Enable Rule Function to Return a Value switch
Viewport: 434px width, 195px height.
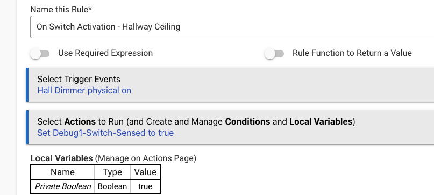tap(274, 53)
